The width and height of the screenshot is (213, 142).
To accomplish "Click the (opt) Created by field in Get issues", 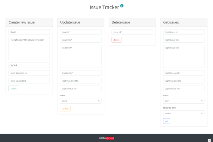I will [x=184, y=73].
